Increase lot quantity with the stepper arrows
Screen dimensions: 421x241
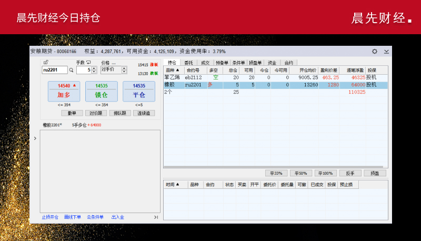tap(94, 68)
